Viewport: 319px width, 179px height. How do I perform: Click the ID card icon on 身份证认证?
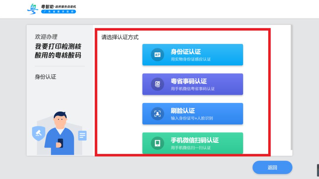(157, 55)
